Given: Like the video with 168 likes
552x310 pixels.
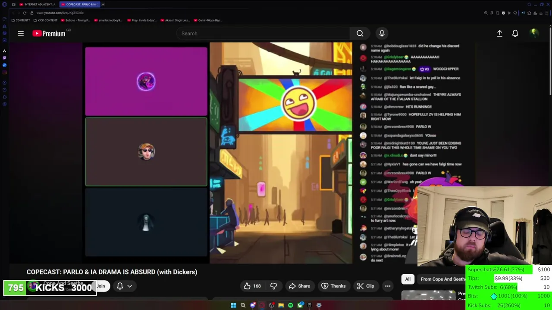Looking at the screenshot, I should click(252, 286).
